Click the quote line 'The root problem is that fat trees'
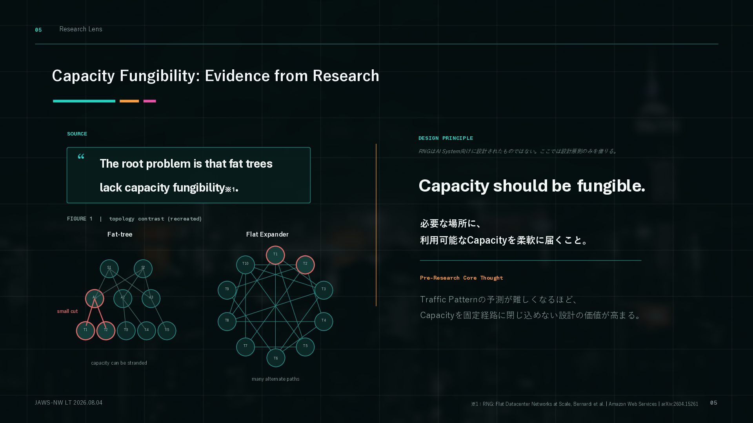This screenshot has width=753, height=423. pos(186,164)
